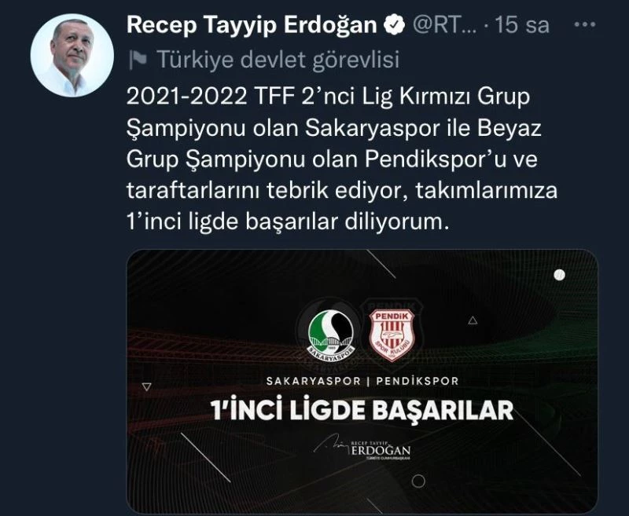The width and height of the screenshot is (629, 516).
Task: Click the Recep Tayyip Erdoğan display name
Action: click(x=252, y=25)
